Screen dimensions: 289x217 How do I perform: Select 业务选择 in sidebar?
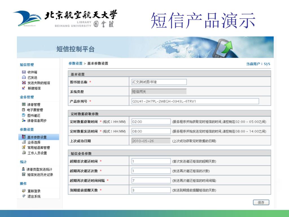[x=34, y=142]
